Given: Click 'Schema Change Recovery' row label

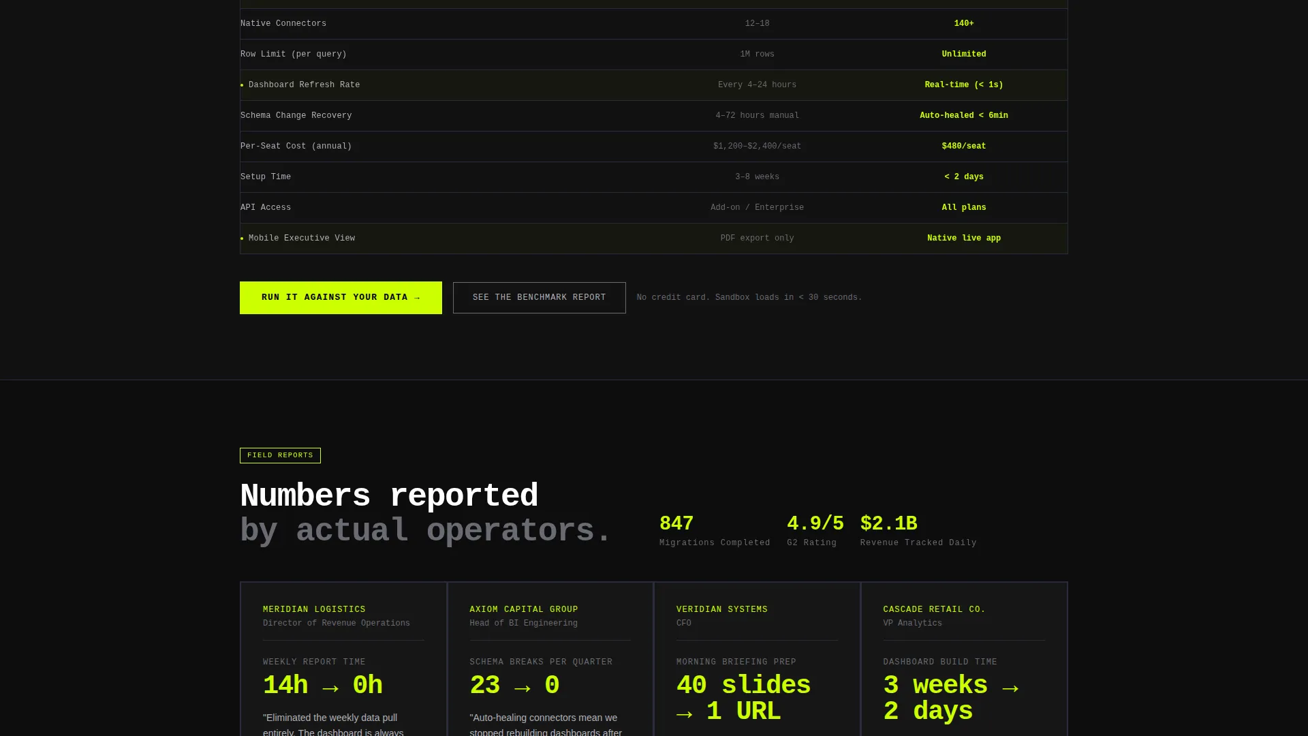Looking at the screenshot, I should coord(296,116).
